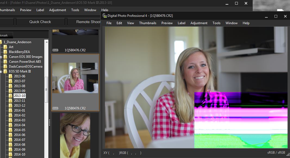Expand the Canon EOS 30D Images folder

coord(1,57)
